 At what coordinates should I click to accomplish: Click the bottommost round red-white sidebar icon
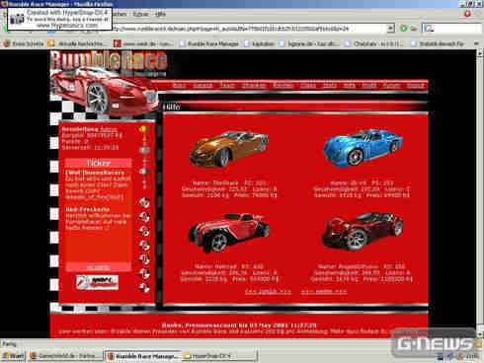144,287
